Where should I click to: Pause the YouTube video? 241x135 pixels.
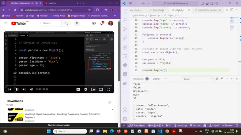click(17, 89)
